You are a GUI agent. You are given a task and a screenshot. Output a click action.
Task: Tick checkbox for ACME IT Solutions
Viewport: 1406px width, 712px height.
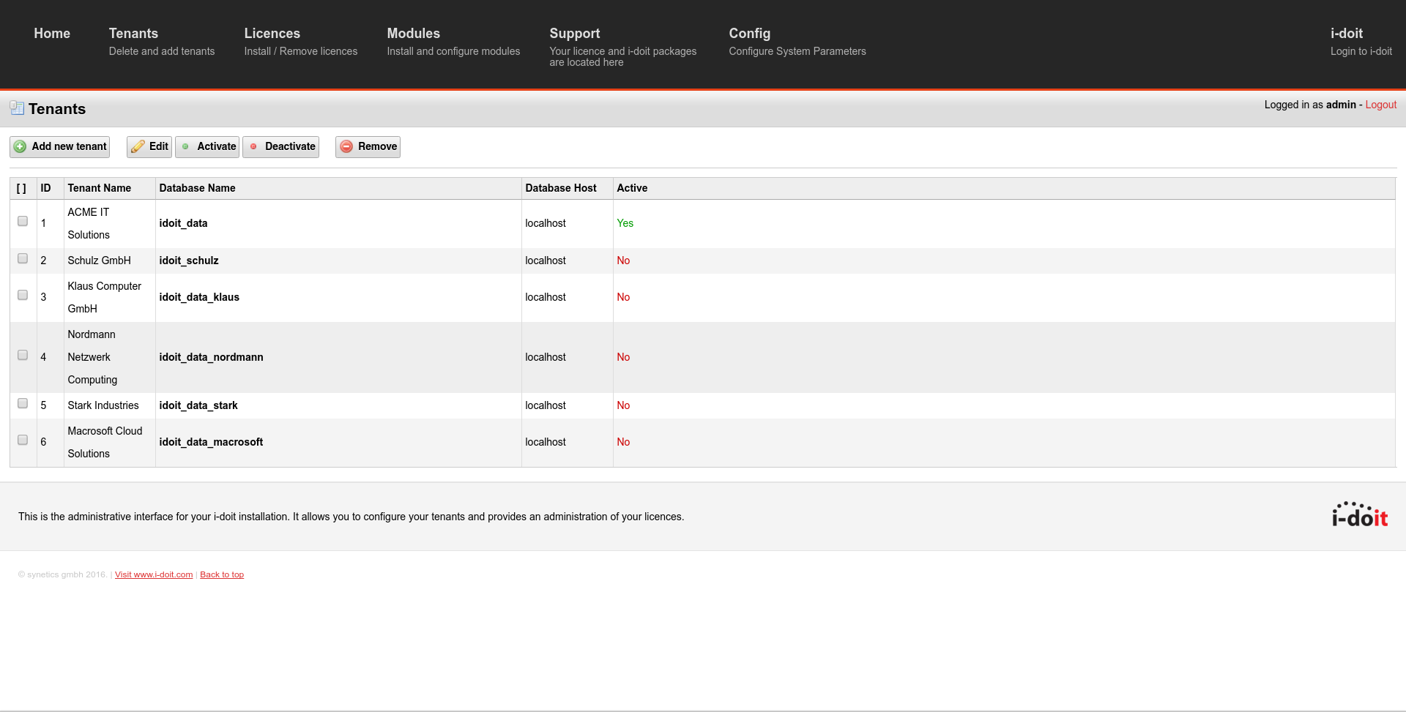(x=23, y=221)
